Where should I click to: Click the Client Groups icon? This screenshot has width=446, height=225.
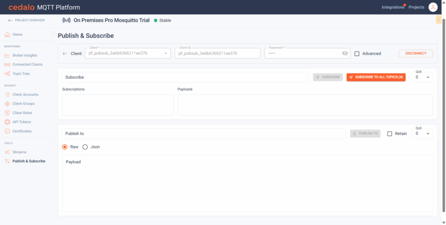coord(7,104)
